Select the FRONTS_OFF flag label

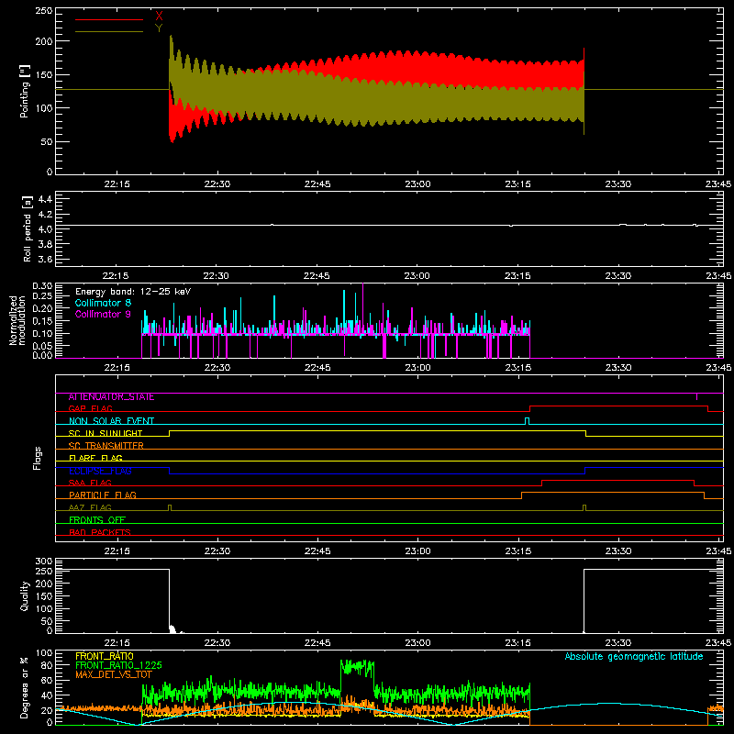97,520
